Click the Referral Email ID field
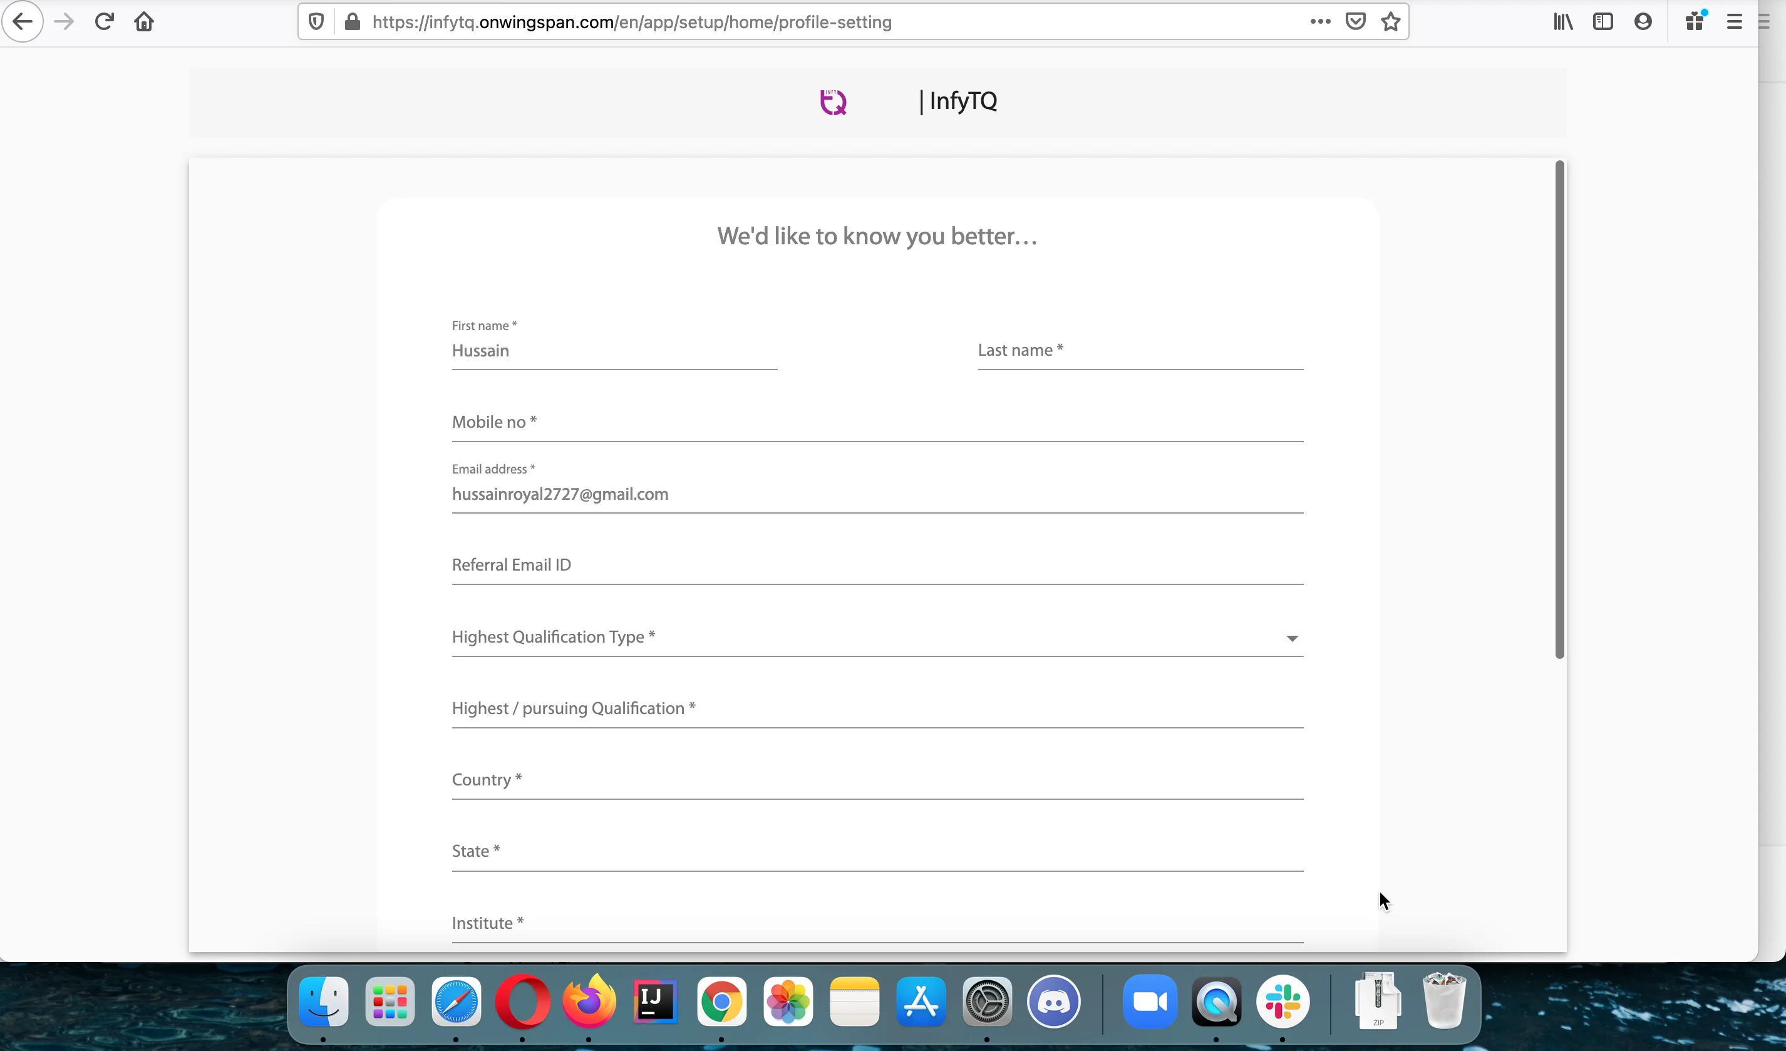 [x=877, y=566]
